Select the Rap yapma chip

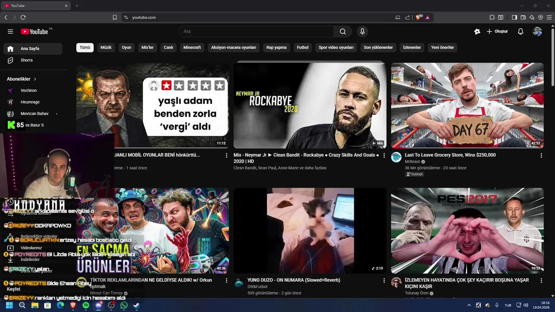pyautogui.click(x=277, y=48)
